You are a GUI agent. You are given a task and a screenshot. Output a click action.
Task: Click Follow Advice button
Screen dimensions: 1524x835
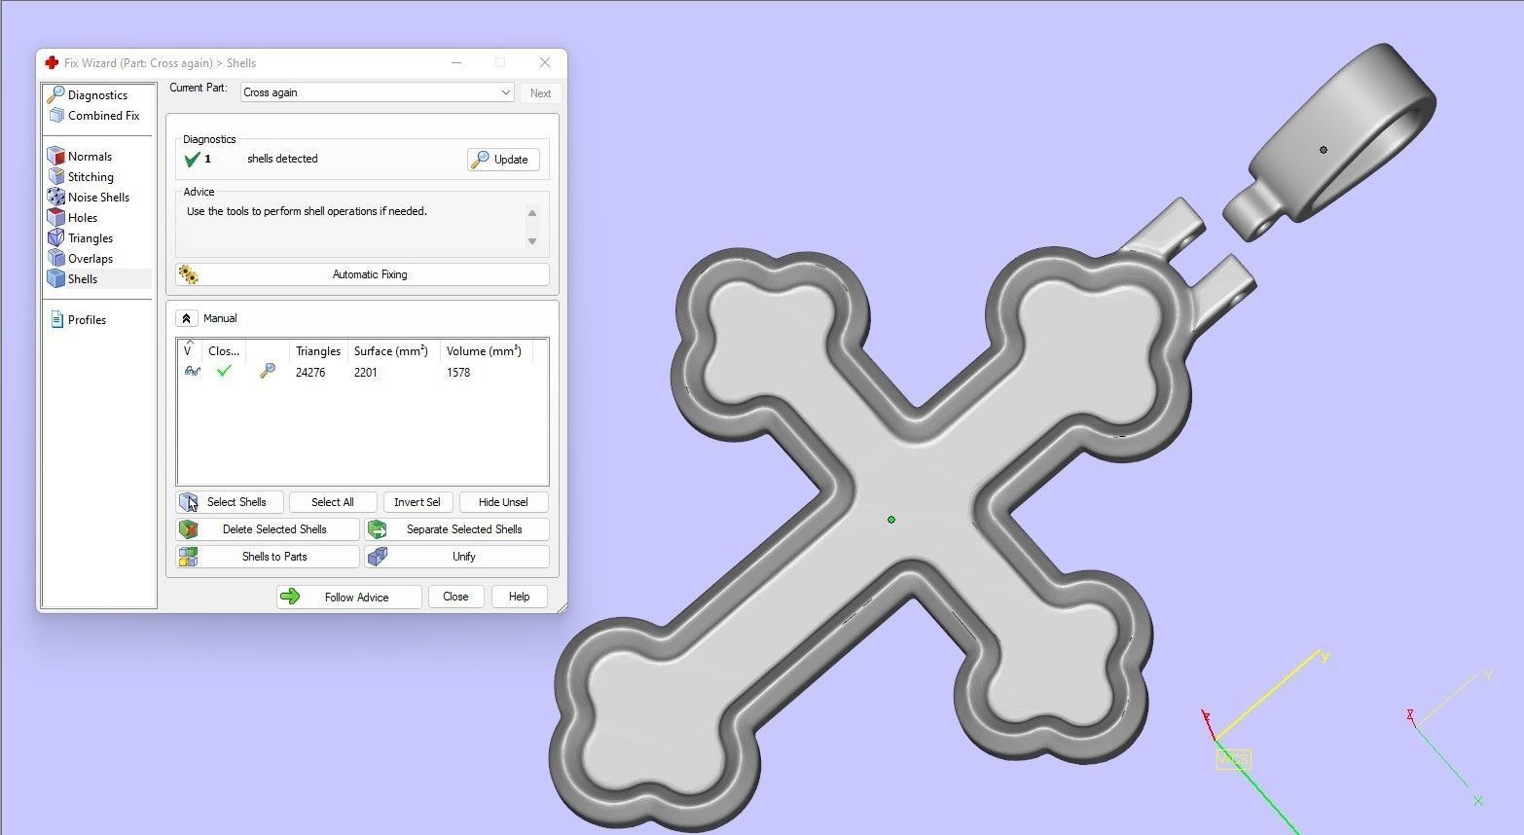click(x=348, y=597)
